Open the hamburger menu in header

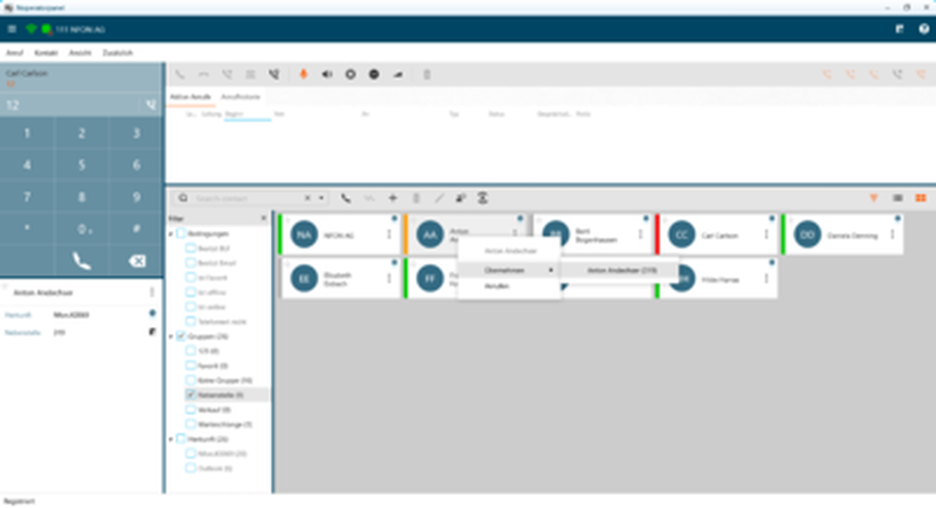[12, 29]
